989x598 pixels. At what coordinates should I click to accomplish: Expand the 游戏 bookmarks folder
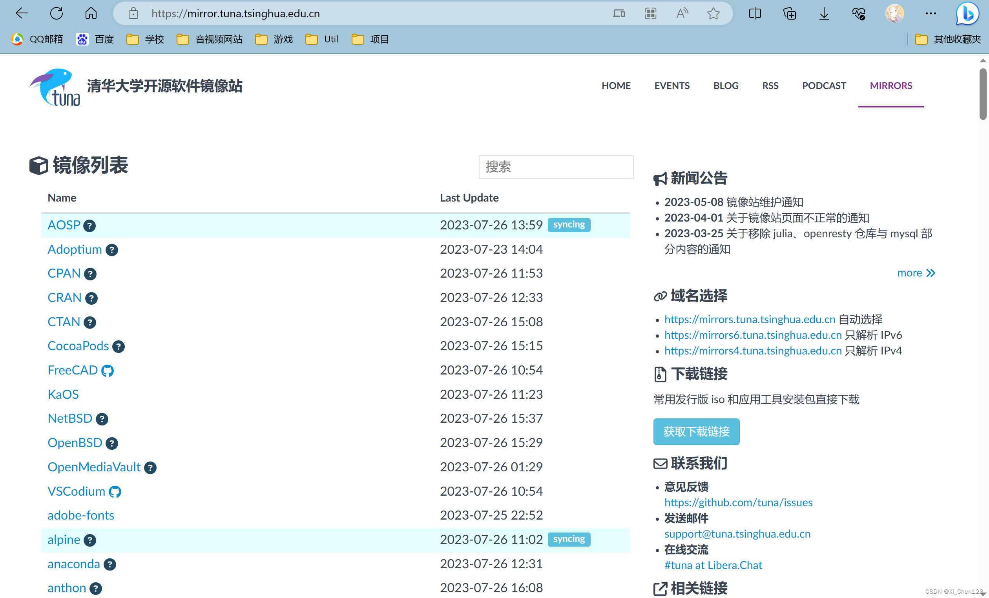point(274,39)
